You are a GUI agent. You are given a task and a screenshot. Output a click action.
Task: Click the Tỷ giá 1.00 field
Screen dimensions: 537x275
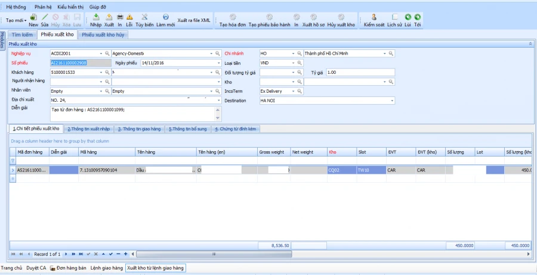tap(360, 73)
